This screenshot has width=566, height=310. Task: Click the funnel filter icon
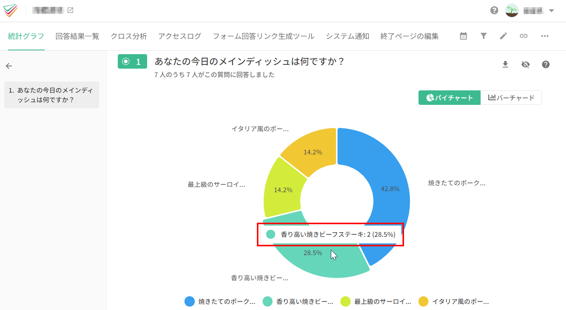tap(484, 36)
